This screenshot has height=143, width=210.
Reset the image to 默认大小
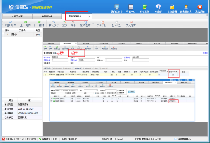point(54,24)
